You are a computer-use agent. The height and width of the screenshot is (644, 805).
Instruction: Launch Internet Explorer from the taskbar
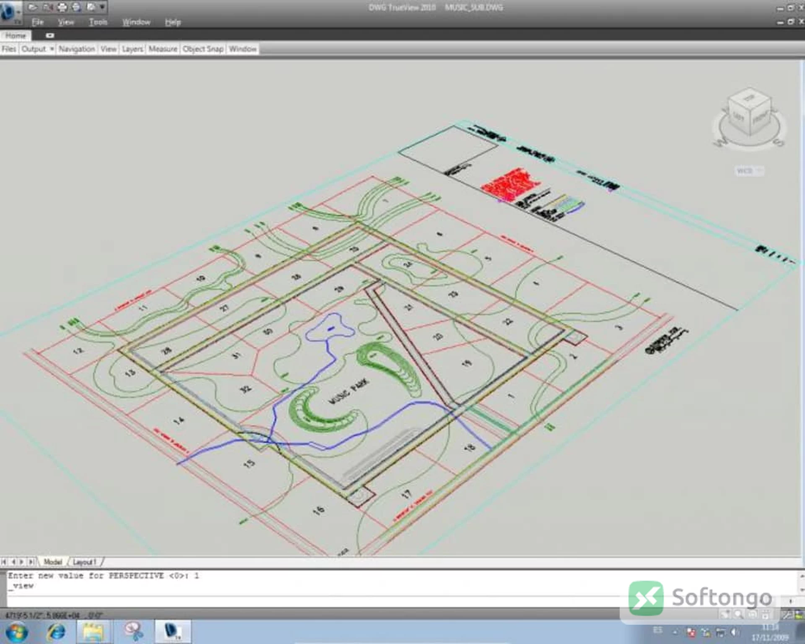coord(56,632)
